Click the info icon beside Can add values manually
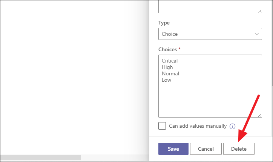273x162 pixels. pos(233,126)
